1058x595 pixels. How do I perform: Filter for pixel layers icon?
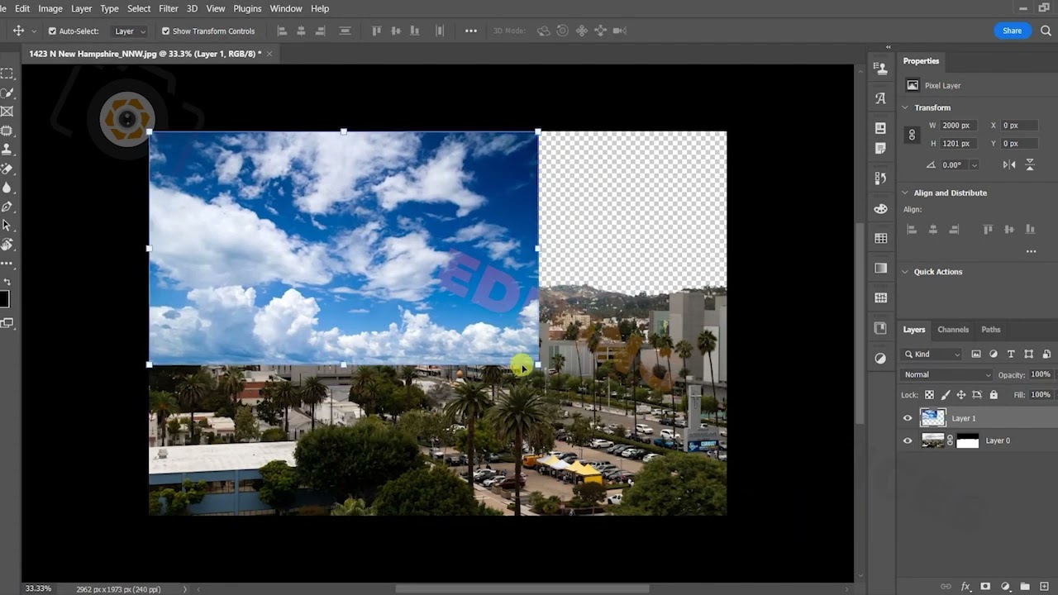pos(976,354)
